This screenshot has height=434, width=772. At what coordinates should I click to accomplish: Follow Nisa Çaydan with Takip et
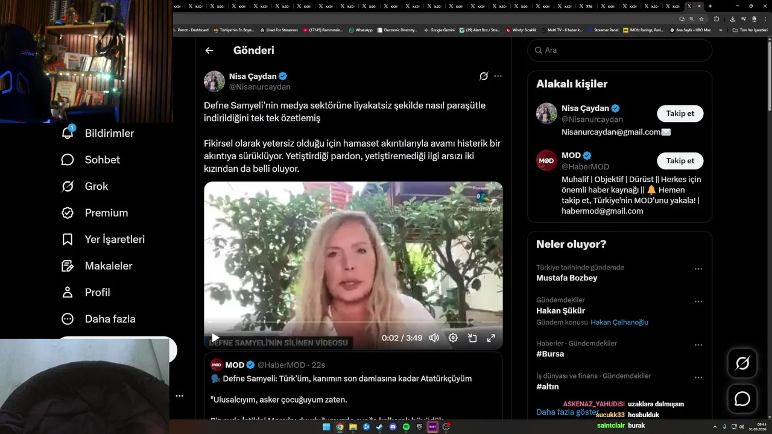click(680, 113)
